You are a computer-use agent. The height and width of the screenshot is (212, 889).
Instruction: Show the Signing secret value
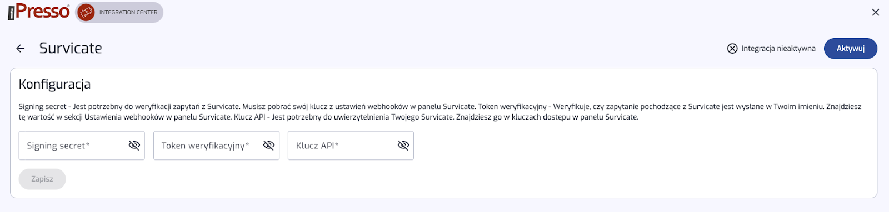pyautogui.click(x=134, y=146)
